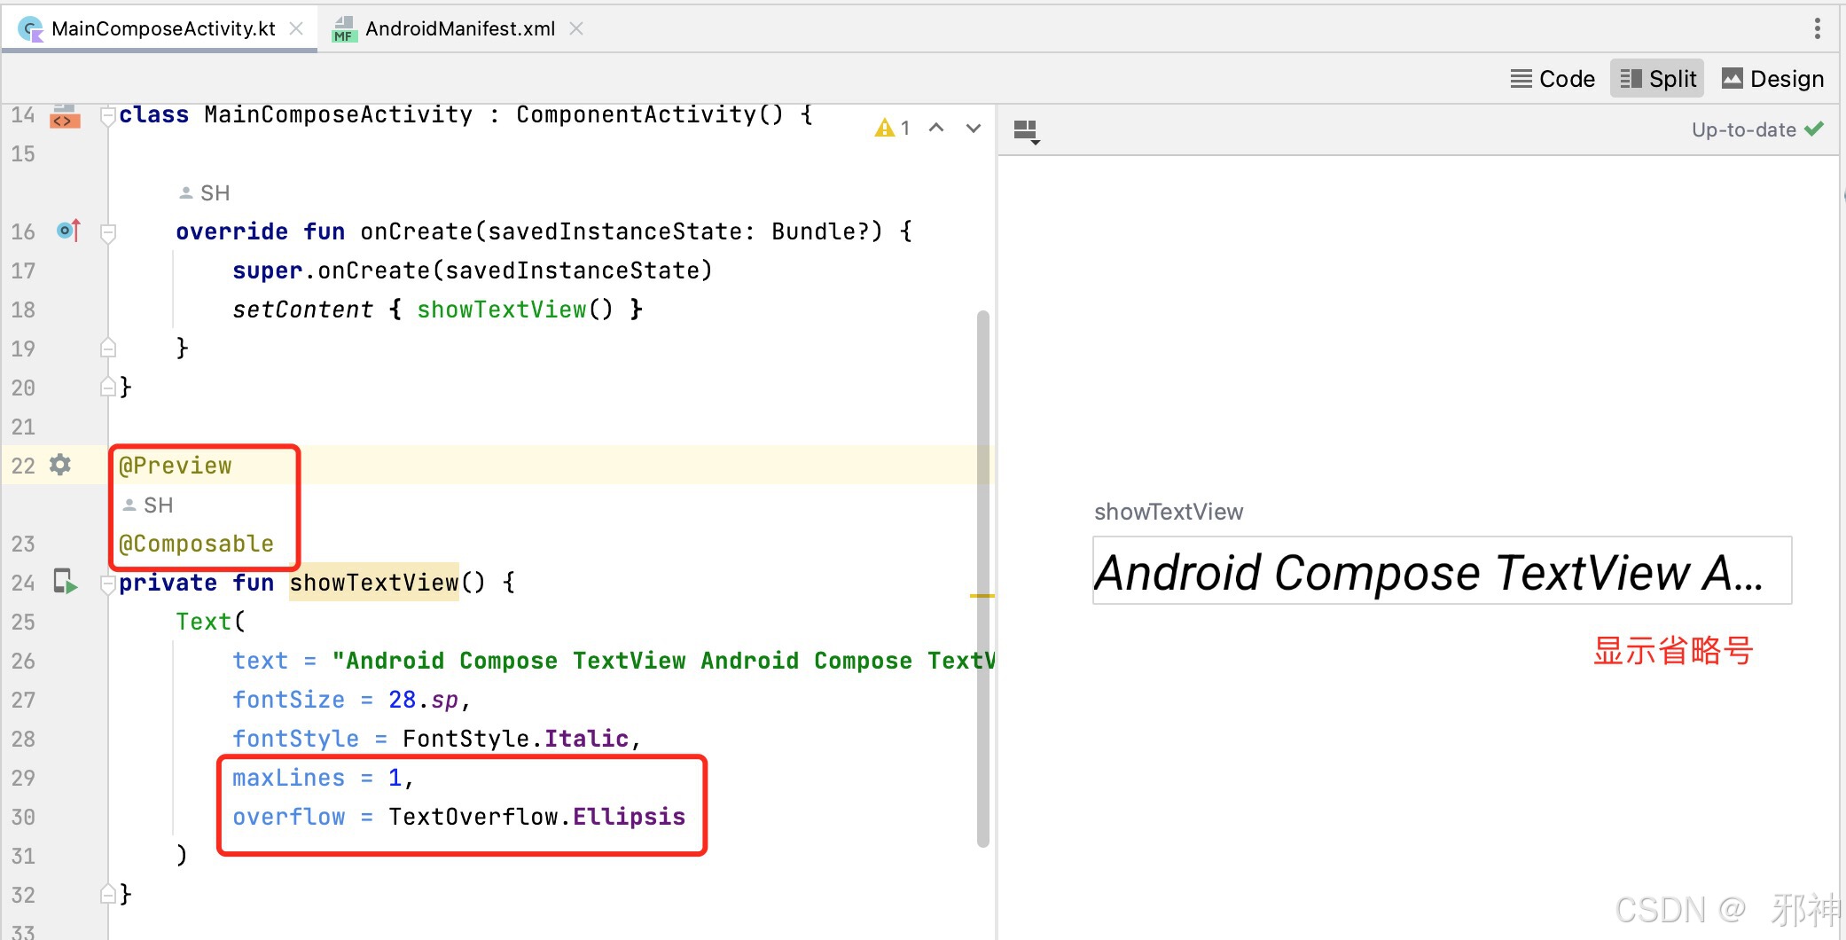Click the editor vertical scrollbar
1846x940 pixels.
coord(982,578)
